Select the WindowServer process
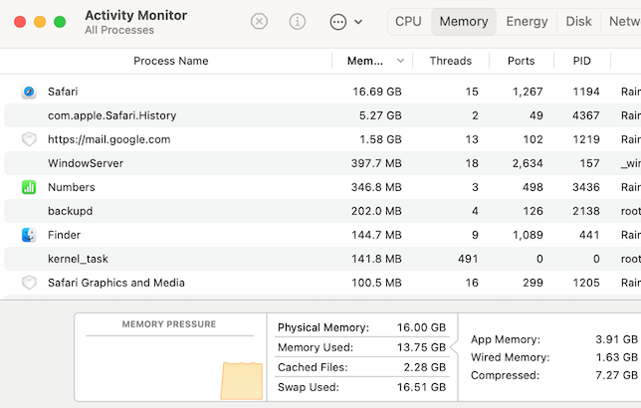This screenshot has width=641, height=408. (86, 163)
